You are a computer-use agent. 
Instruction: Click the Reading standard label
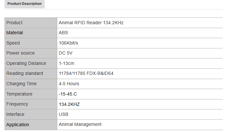(x=25, y=73)
